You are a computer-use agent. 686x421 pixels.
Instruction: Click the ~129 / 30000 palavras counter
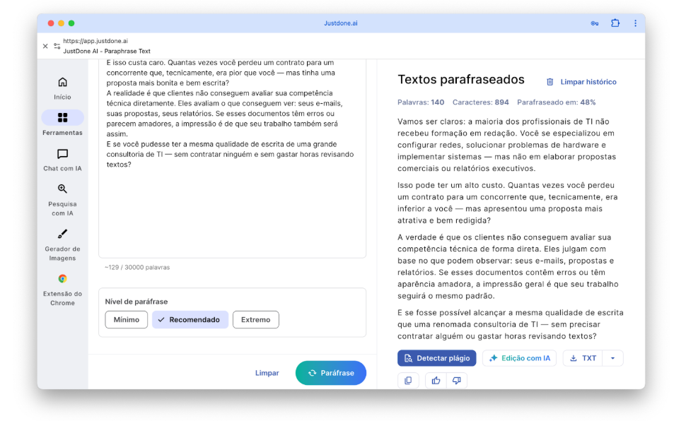(137, 267)
